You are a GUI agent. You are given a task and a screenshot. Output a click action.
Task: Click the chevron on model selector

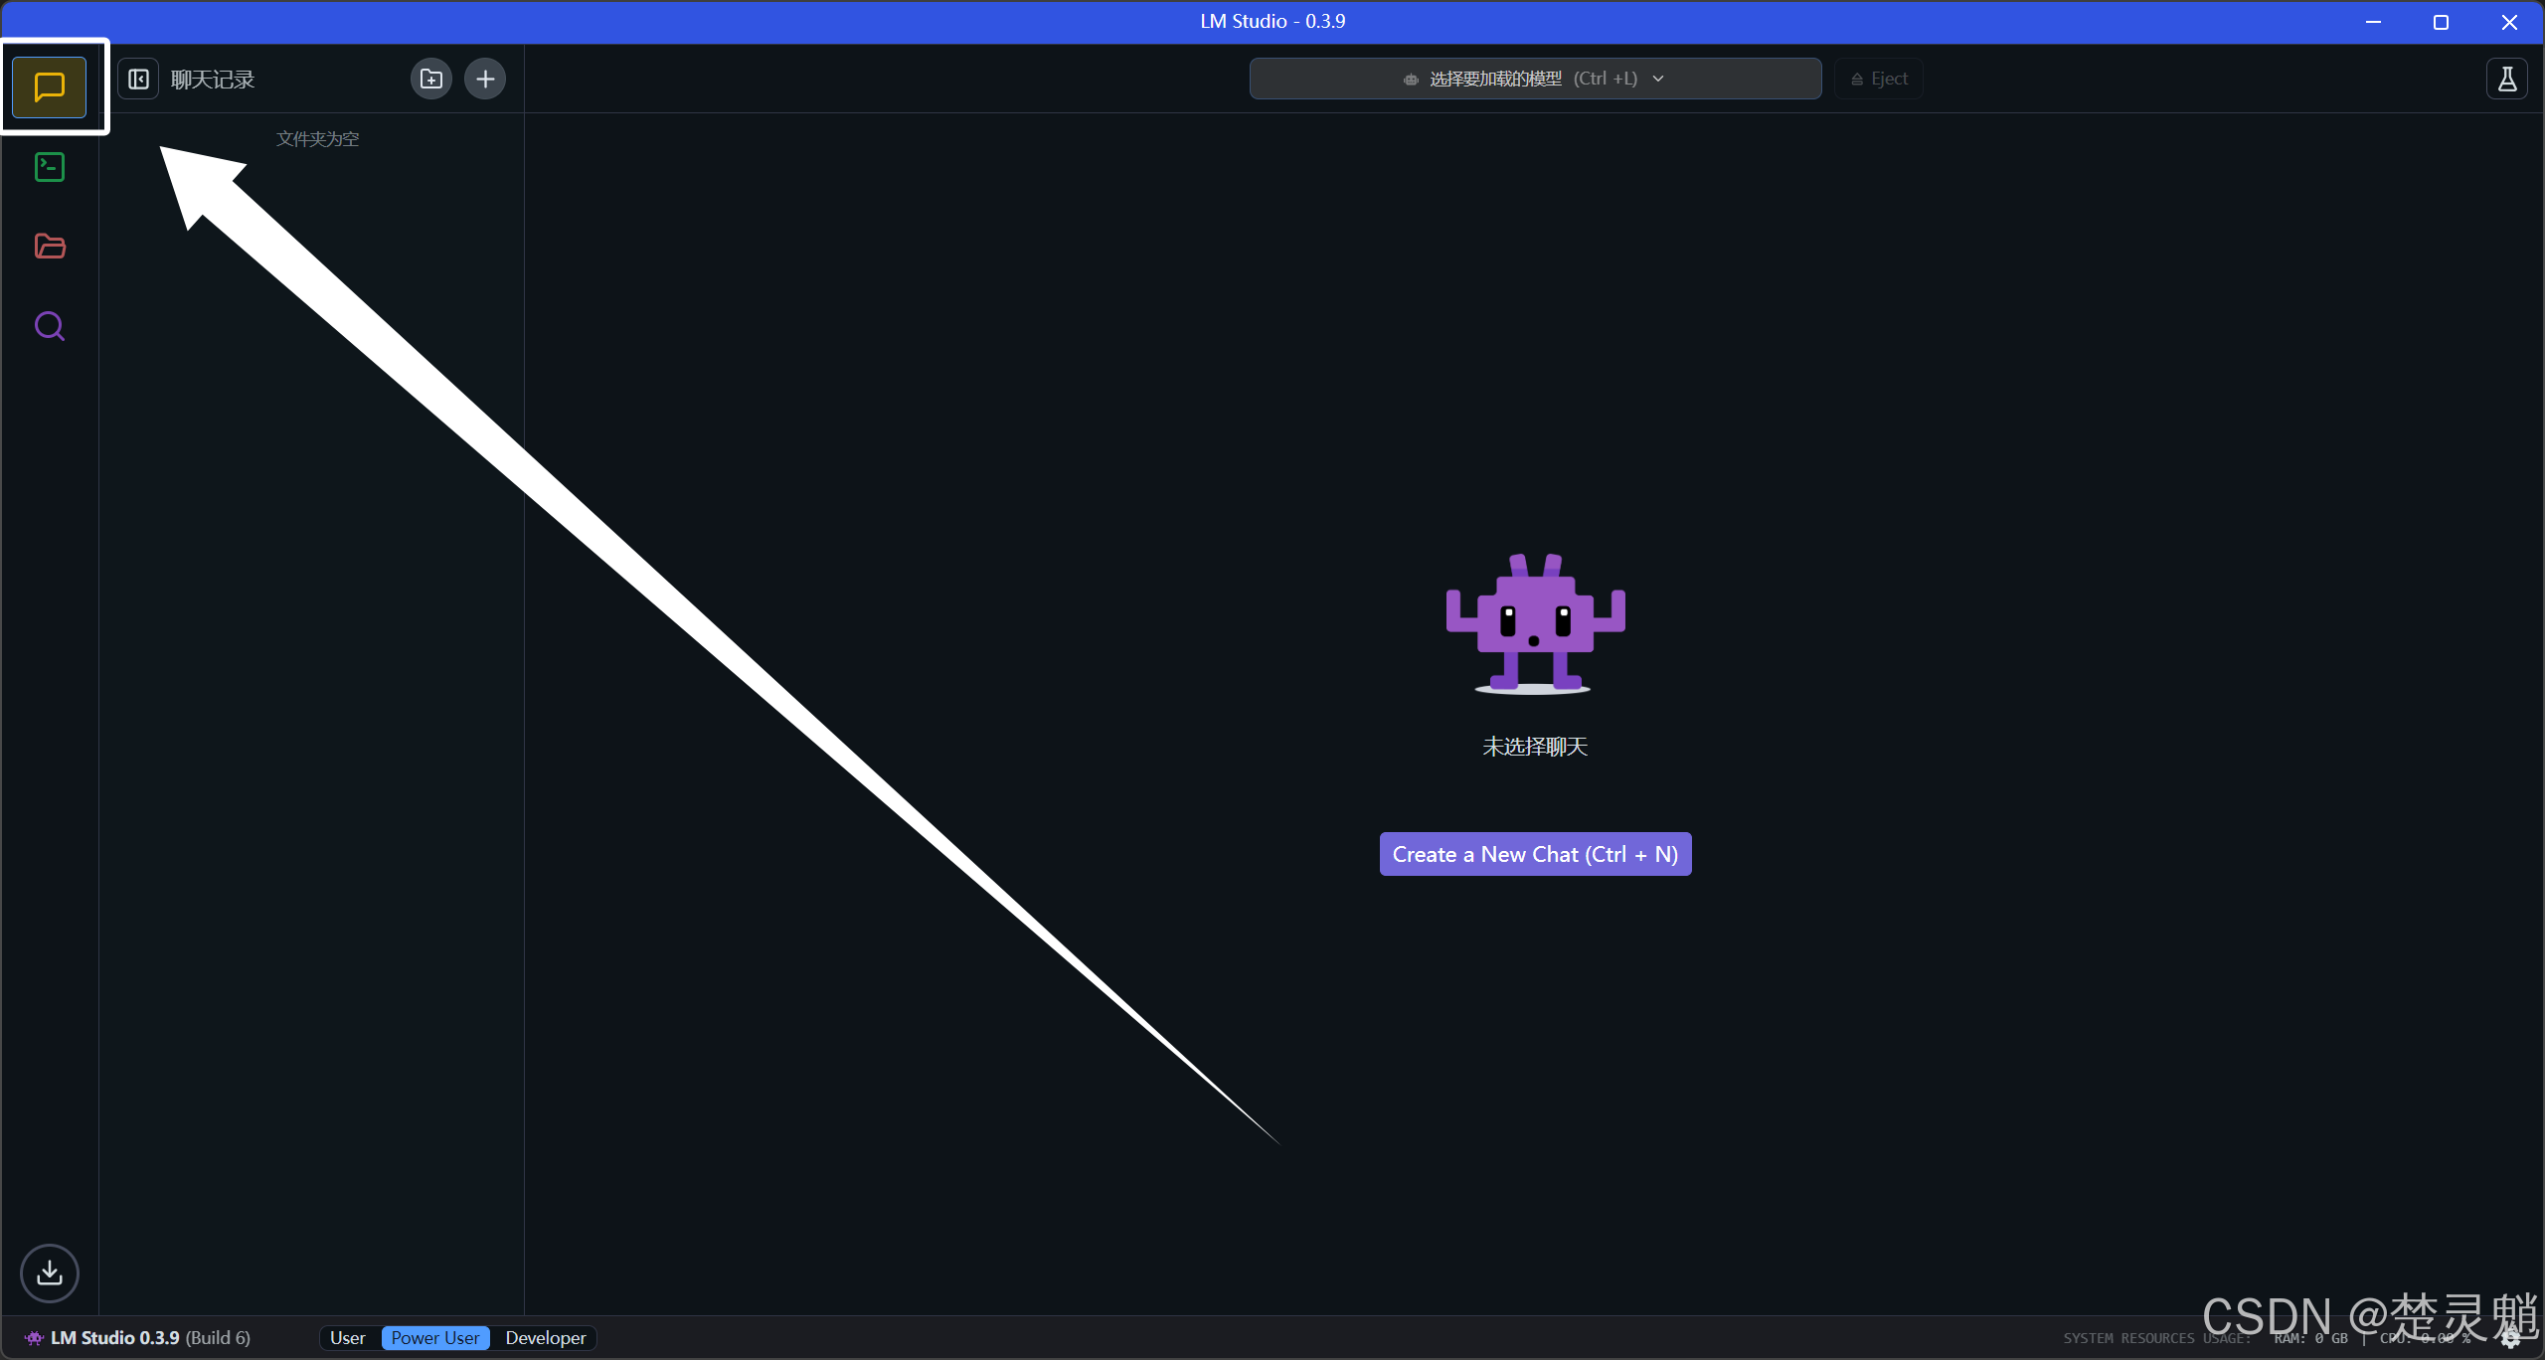1658,79
